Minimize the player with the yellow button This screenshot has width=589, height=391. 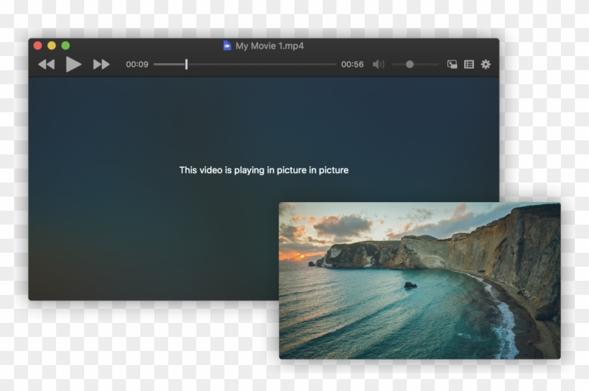click(51, 46)
